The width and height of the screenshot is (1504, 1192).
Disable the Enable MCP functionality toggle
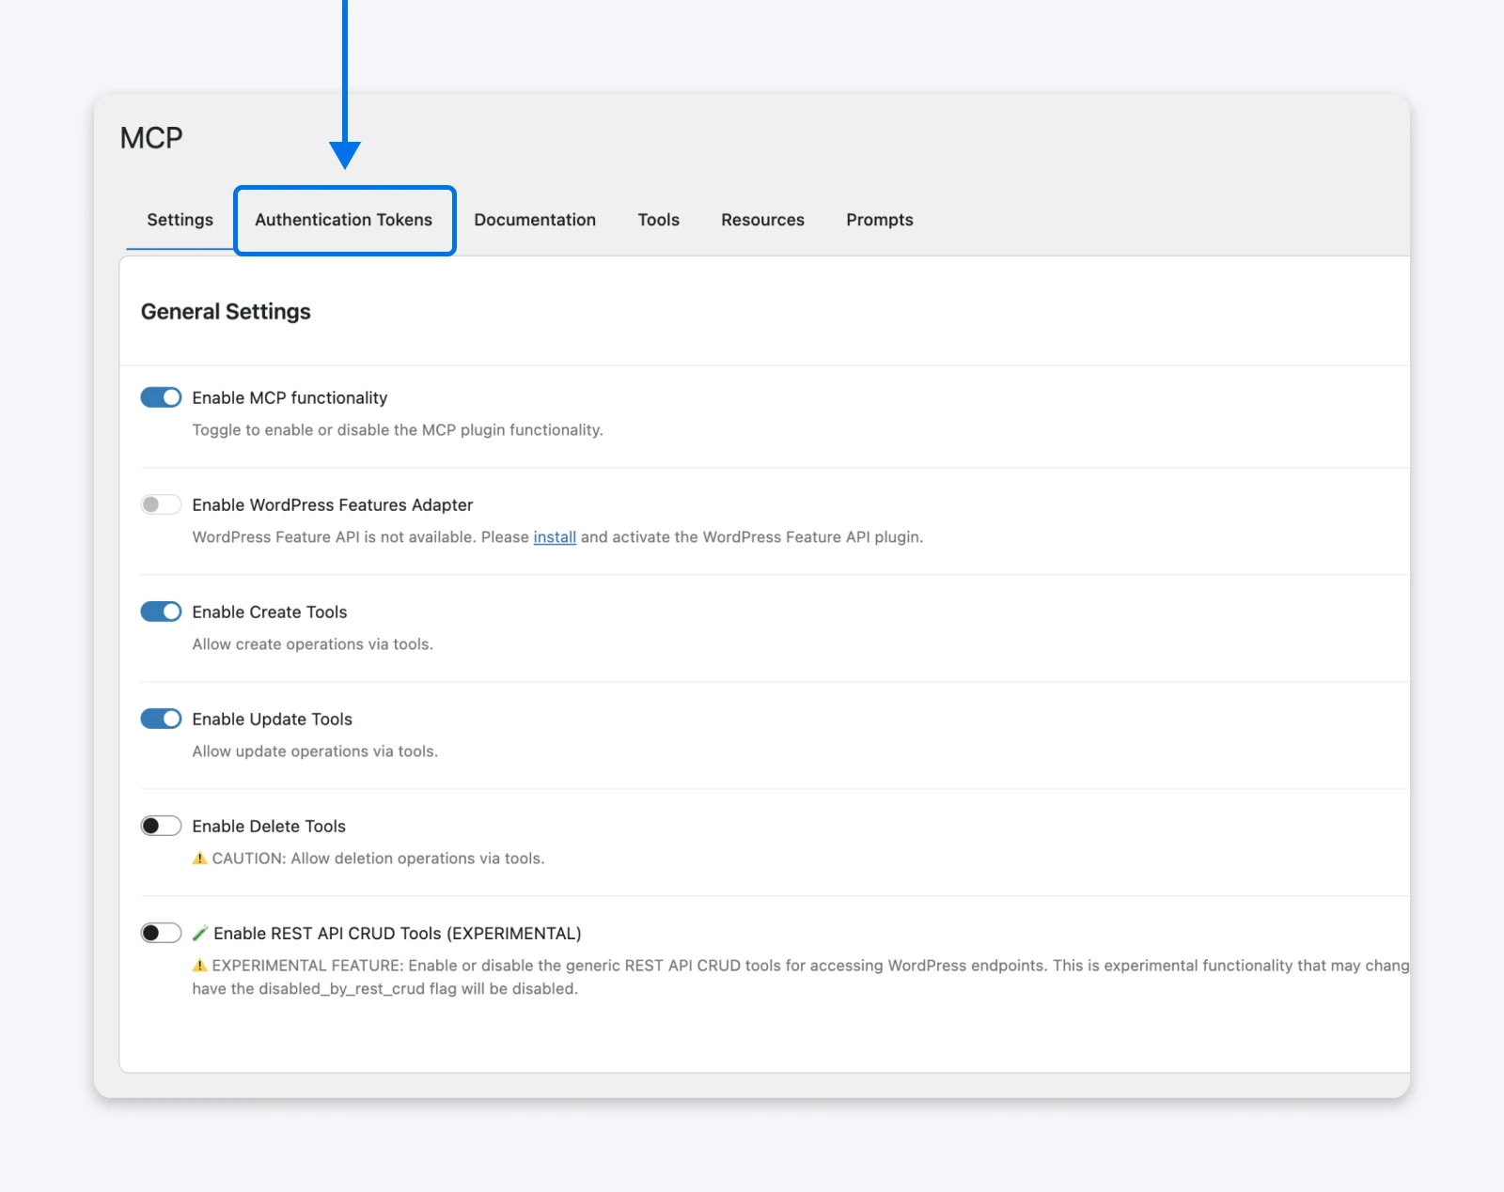click(x=160, y=396)
